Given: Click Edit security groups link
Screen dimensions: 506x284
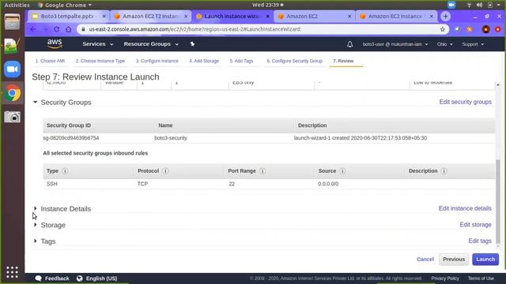Looking at the screenshot, I should (466, 102).
